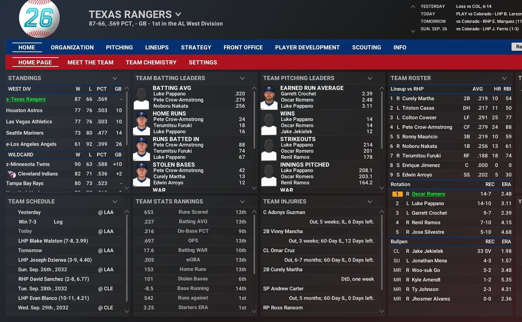
Task: Open the Organization menu
Action: 72,47
